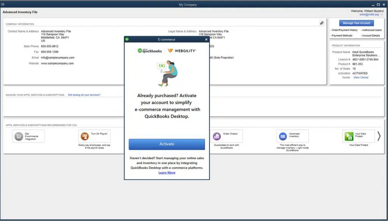Click the email info@samplecompany.com
This screenshot has width=388, height=221.
tap(58, 58)
